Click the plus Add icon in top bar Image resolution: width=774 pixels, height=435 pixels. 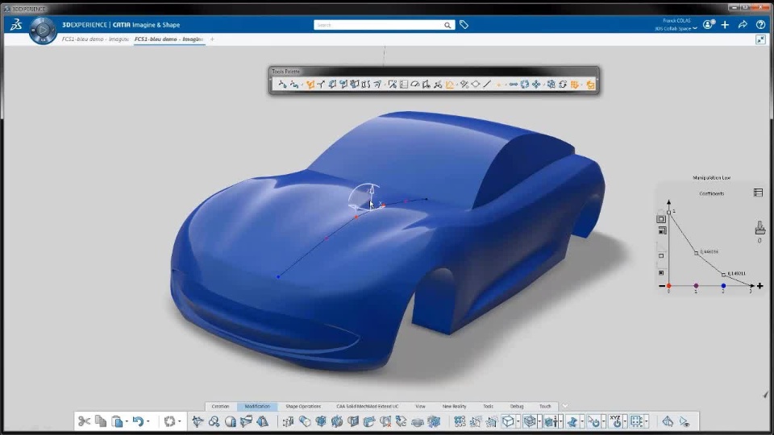coord(725,25)
